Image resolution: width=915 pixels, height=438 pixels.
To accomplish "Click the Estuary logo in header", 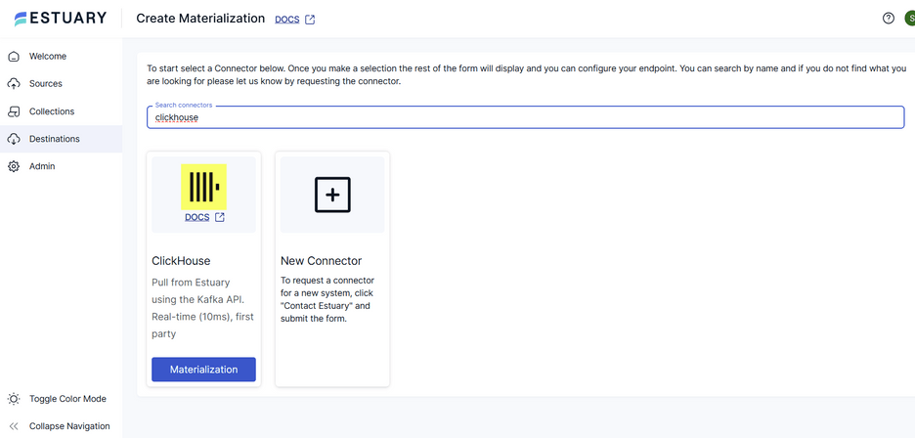I will (x=62, y=19).
